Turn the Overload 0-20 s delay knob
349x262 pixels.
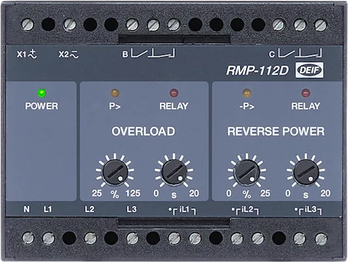coord(174,172)
